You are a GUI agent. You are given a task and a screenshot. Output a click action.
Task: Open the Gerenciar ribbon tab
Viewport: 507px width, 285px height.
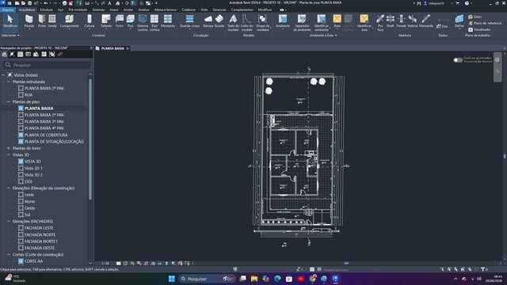pyautogui.click(x=219, y=9)
